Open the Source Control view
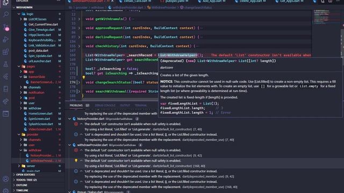Screen dimensions: 344x193 (6, 27)
